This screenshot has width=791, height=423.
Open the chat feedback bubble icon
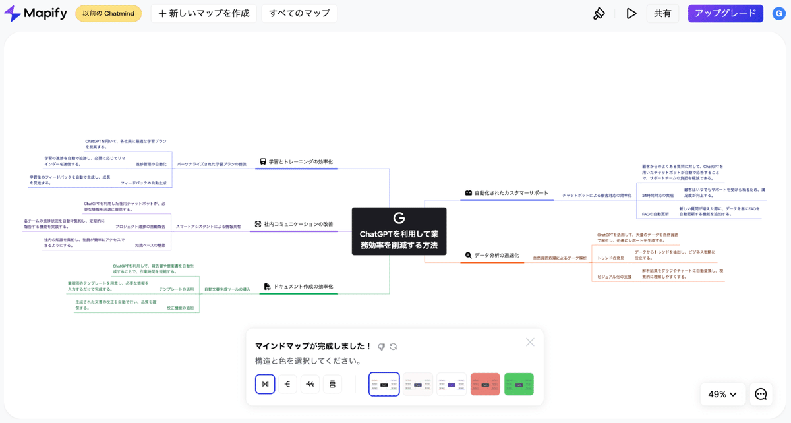[761, 394]
